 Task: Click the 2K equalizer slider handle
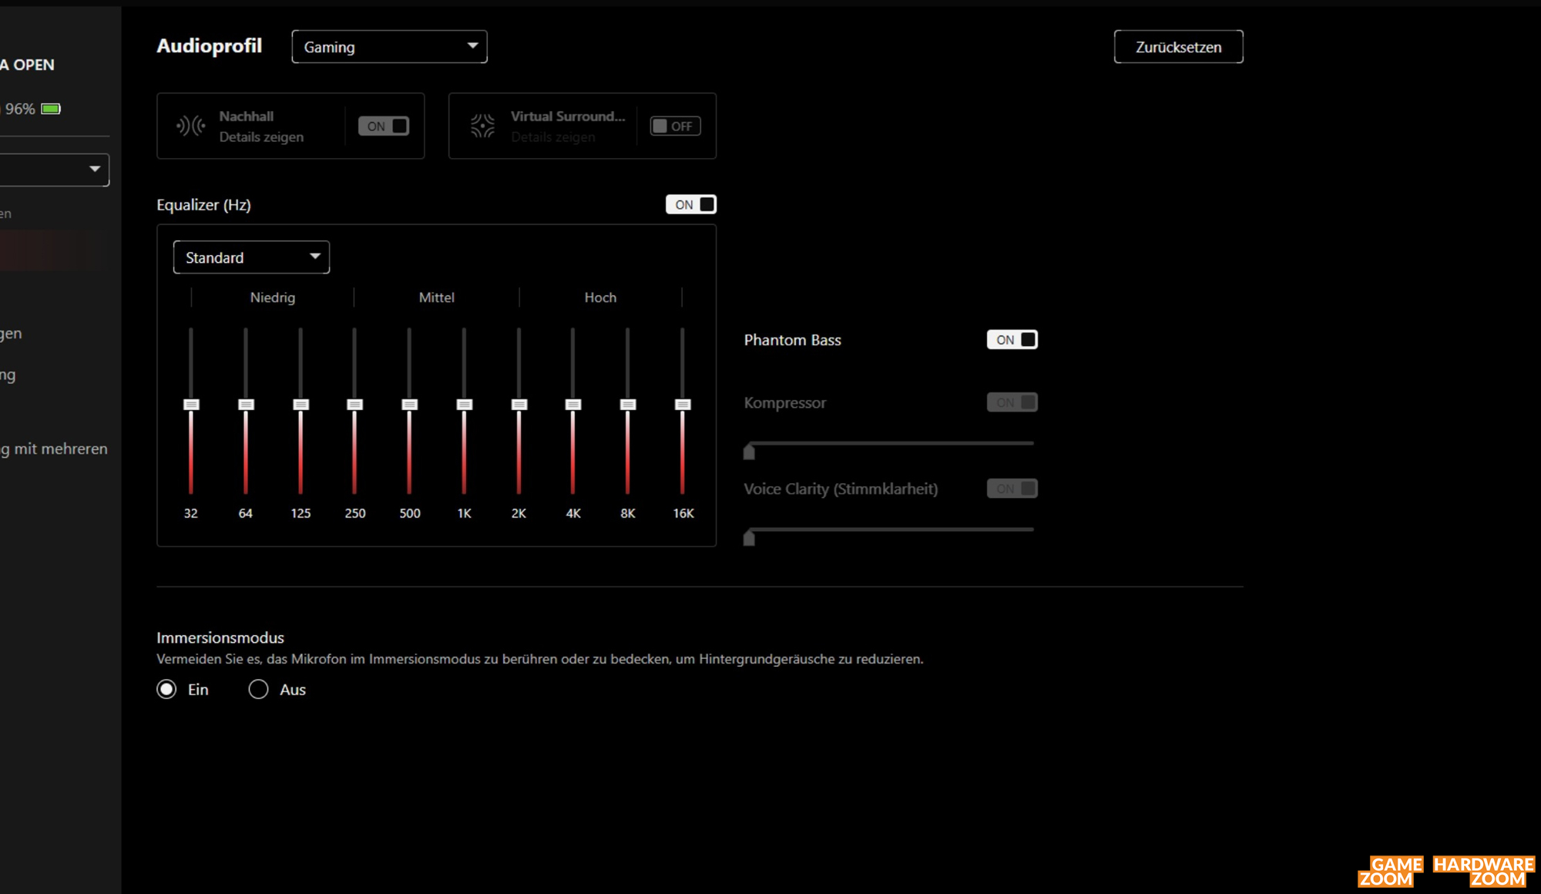click(519, 405)
